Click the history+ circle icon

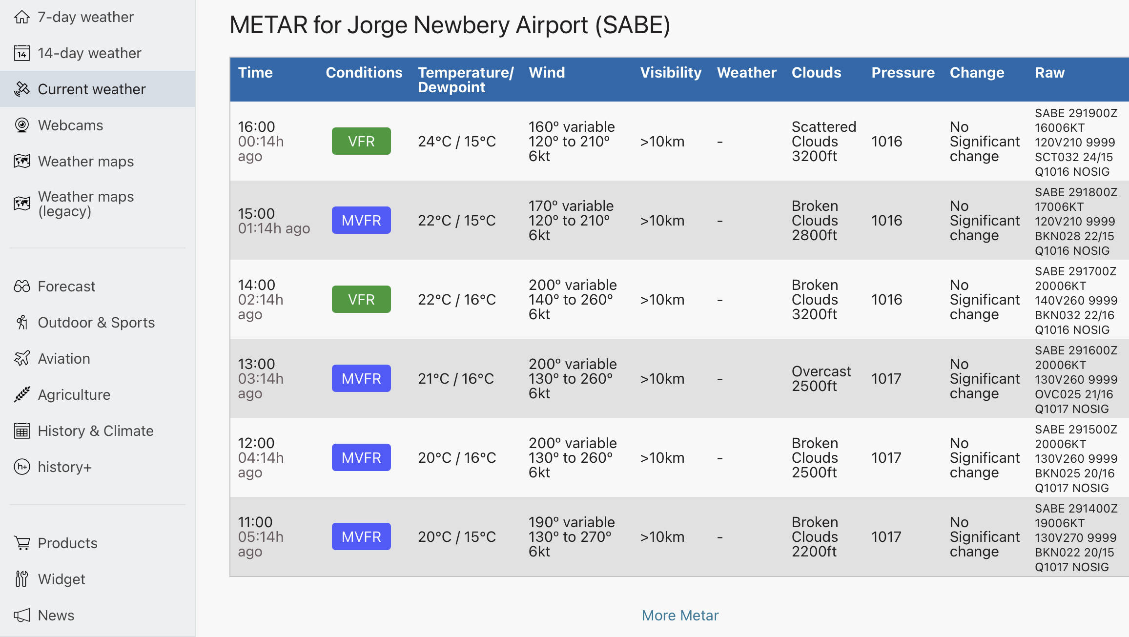click(x=22, y=467)
